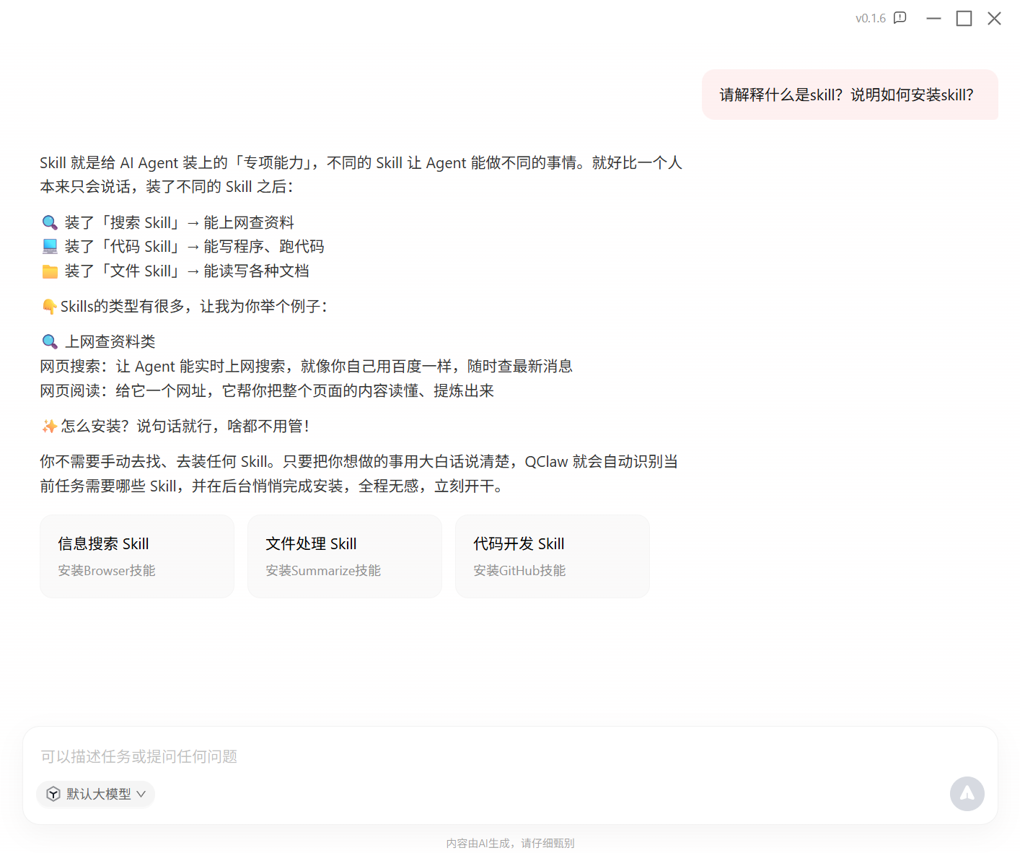Click the pointing hand emoji before Skills的类型有很多
Image resolution: width=1020 pixels, height=853 pixels.
[x=49, y=307]
